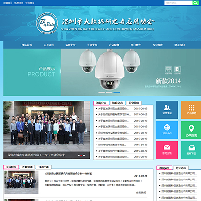
Task: Switch to 协会动态 tab in center news panel
Action: [x=117, y=103]
